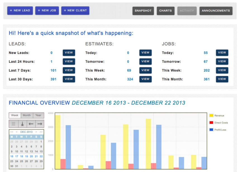Open the Snapshot tab
Viewport: 240px width, 172px height.
[x=143, y=11]
